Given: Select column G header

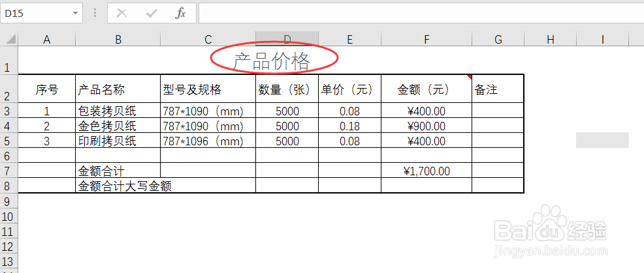Looking at the screenshot, I should pos(498,39).
